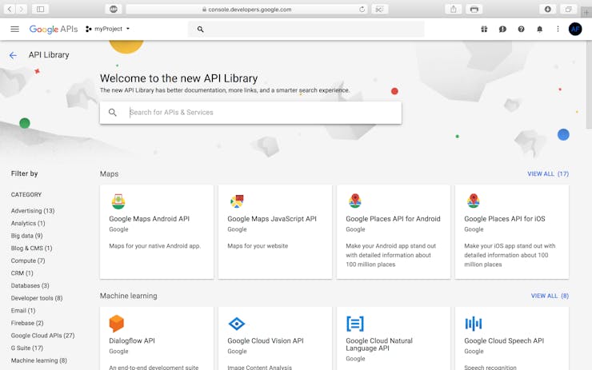
Task: Click the Safari forward button
Action: click(22, 9)
